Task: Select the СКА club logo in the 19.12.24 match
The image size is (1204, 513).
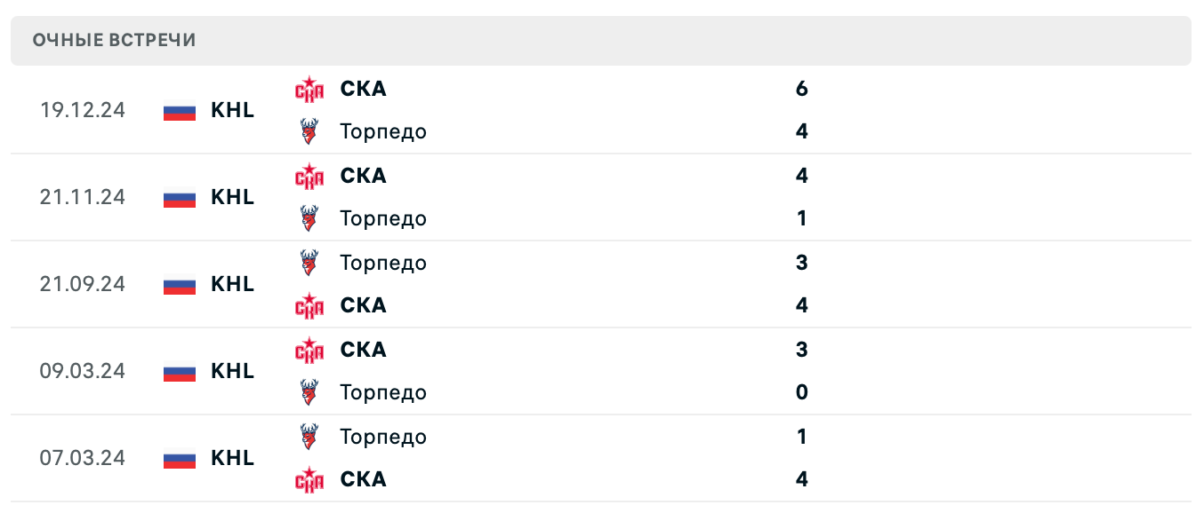Action: click(309, 89)
